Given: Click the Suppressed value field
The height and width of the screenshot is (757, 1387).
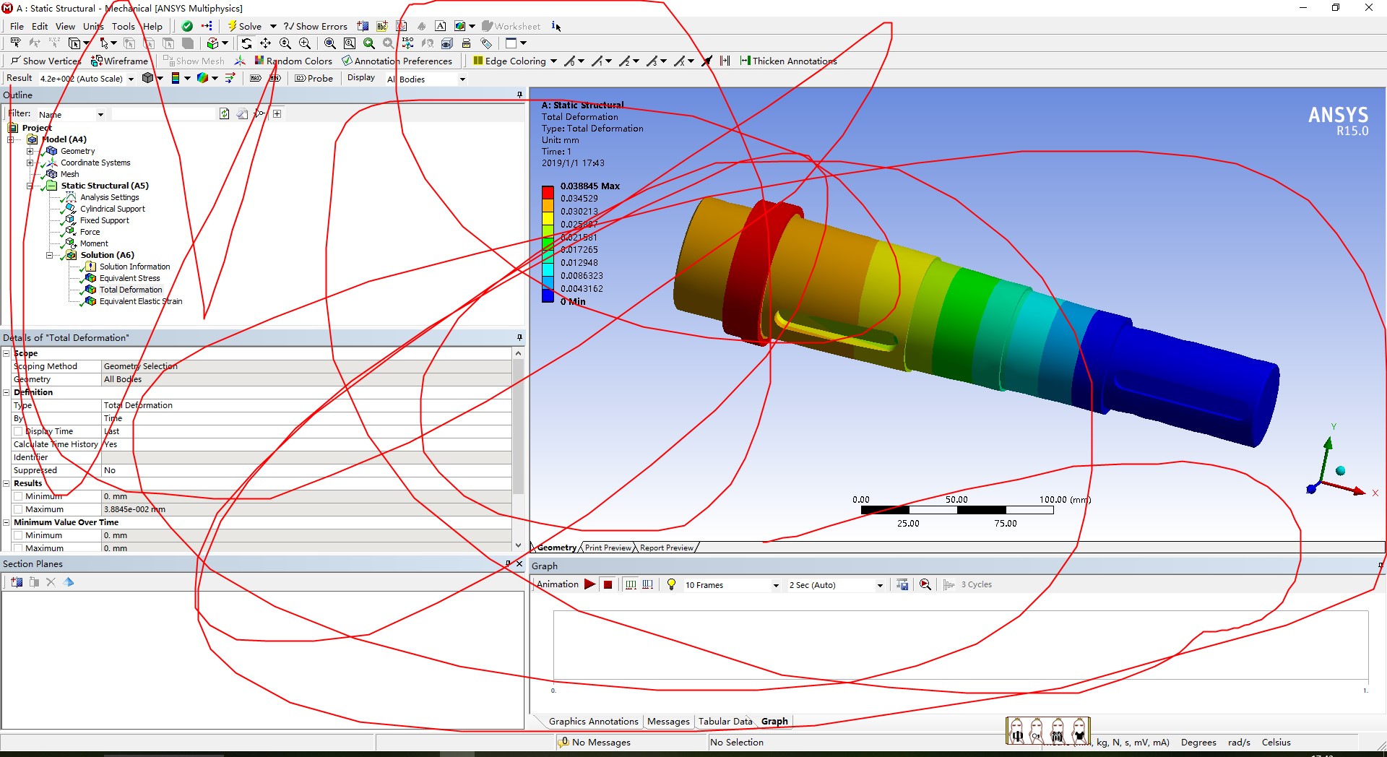Looking at the screenshot, I should [x=306, y=470].
